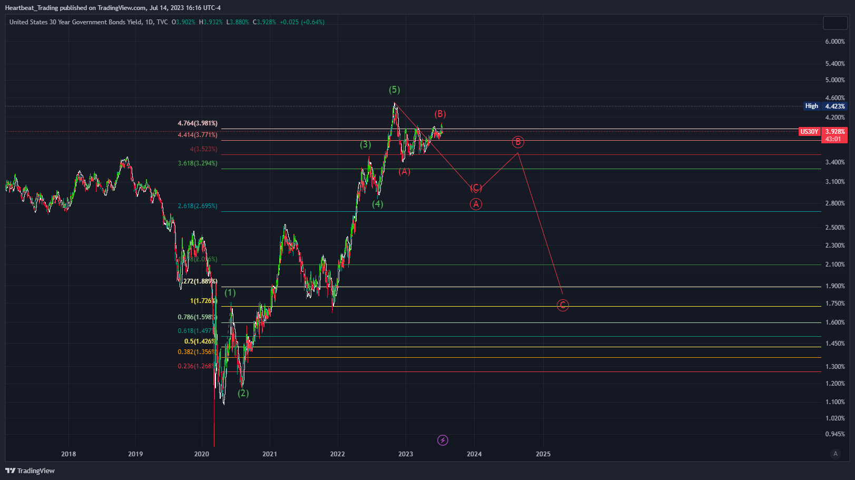The width and height of the screenshot is (855, 480).
Task: Click the high value H3.932%
Action: pos(211,22)
